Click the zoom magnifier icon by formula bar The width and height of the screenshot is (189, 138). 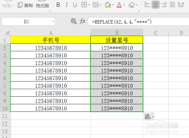(x=74, y=21)
